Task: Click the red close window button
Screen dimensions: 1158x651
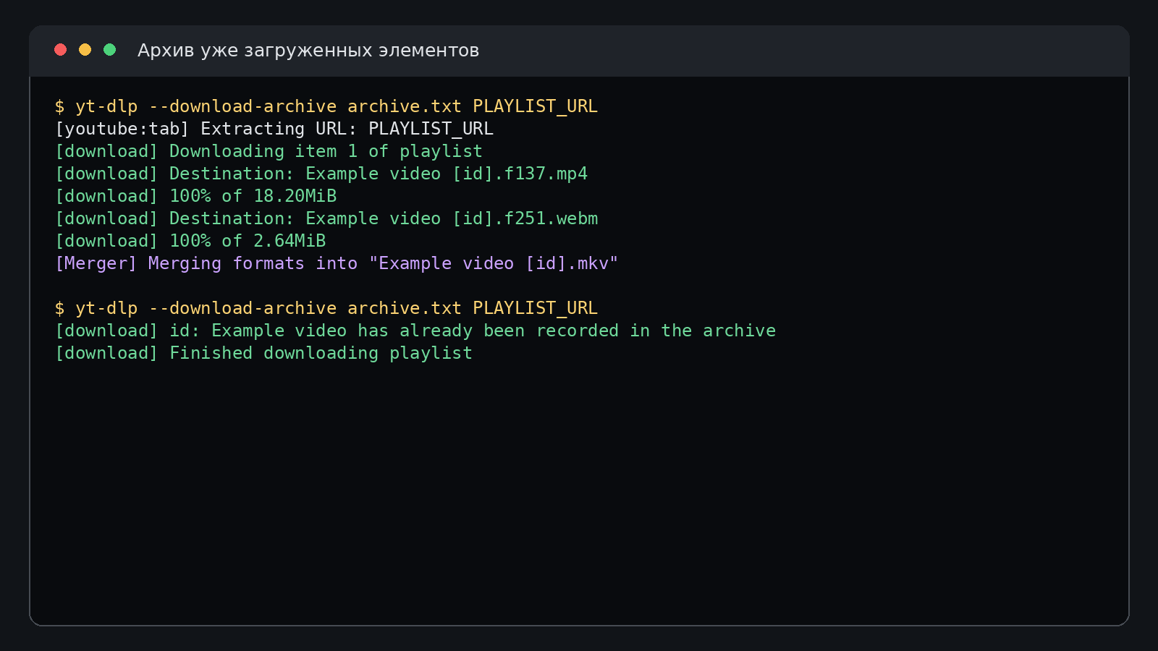Action: click(x=61, y=49)
